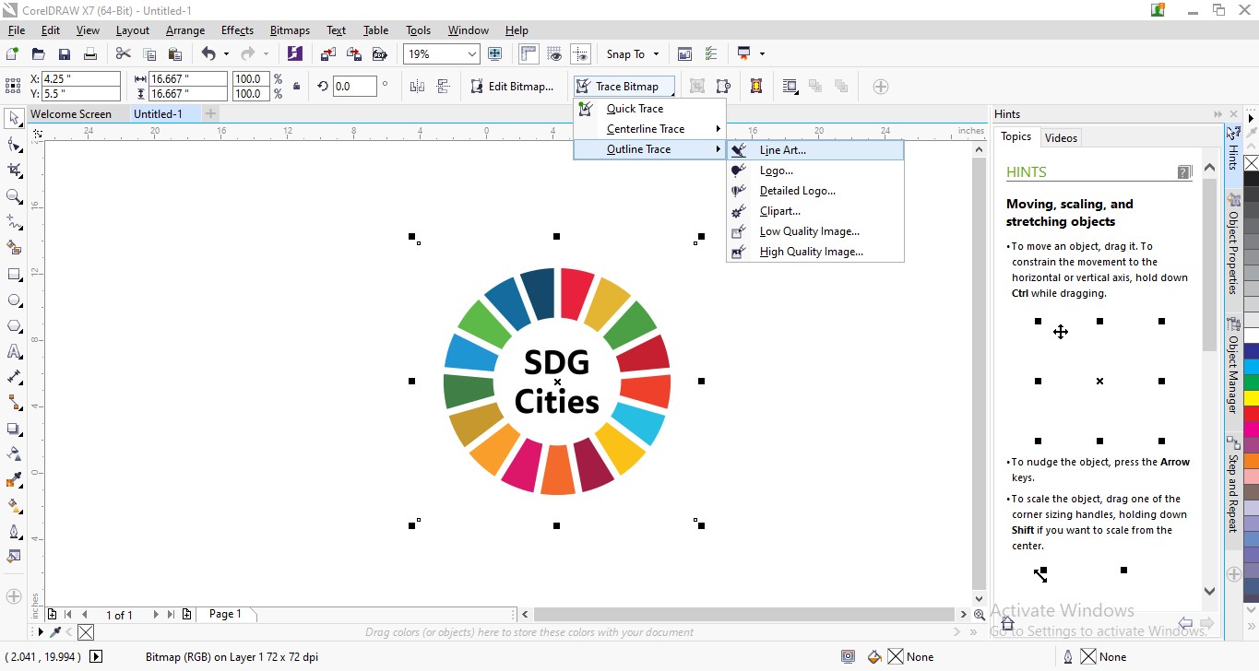Open the zoom level dropdown
The height and width of the screenshot is (671, 1259).
[x=472, y=54]
